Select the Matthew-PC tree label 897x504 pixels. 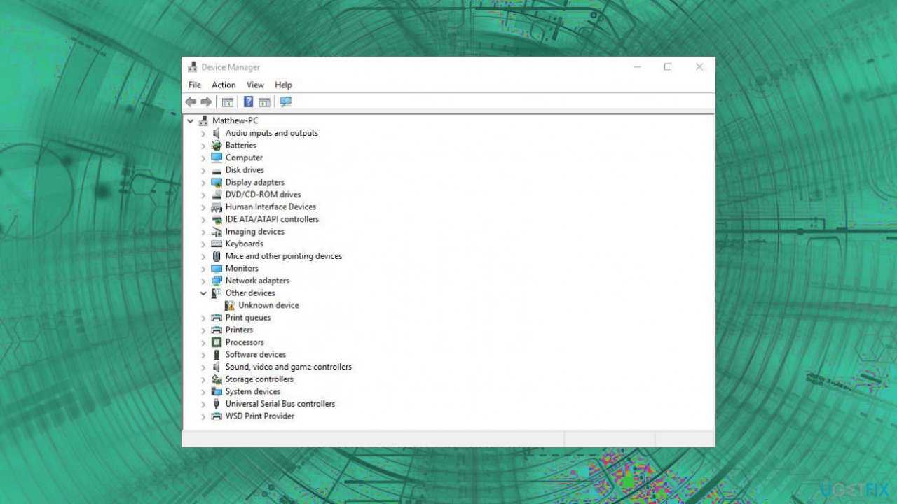[235, 120]
